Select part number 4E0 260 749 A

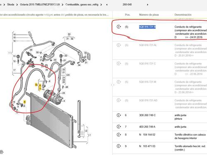click(x=147, y=126)
